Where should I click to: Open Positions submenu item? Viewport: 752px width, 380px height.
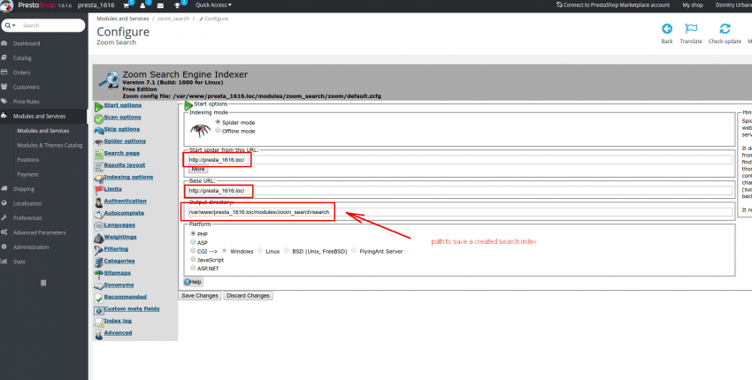point(27,160)
